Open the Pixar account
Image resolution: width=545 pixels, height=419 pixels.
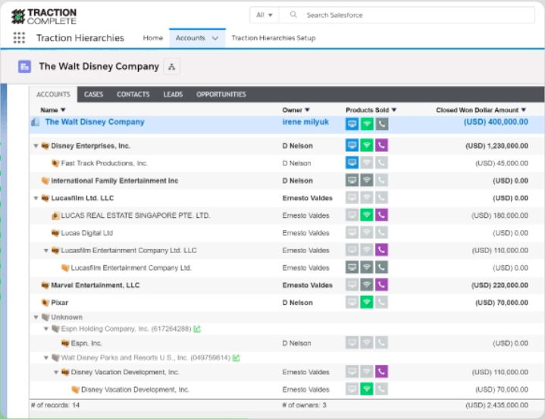pyautogui.click(x=59, y=303)
